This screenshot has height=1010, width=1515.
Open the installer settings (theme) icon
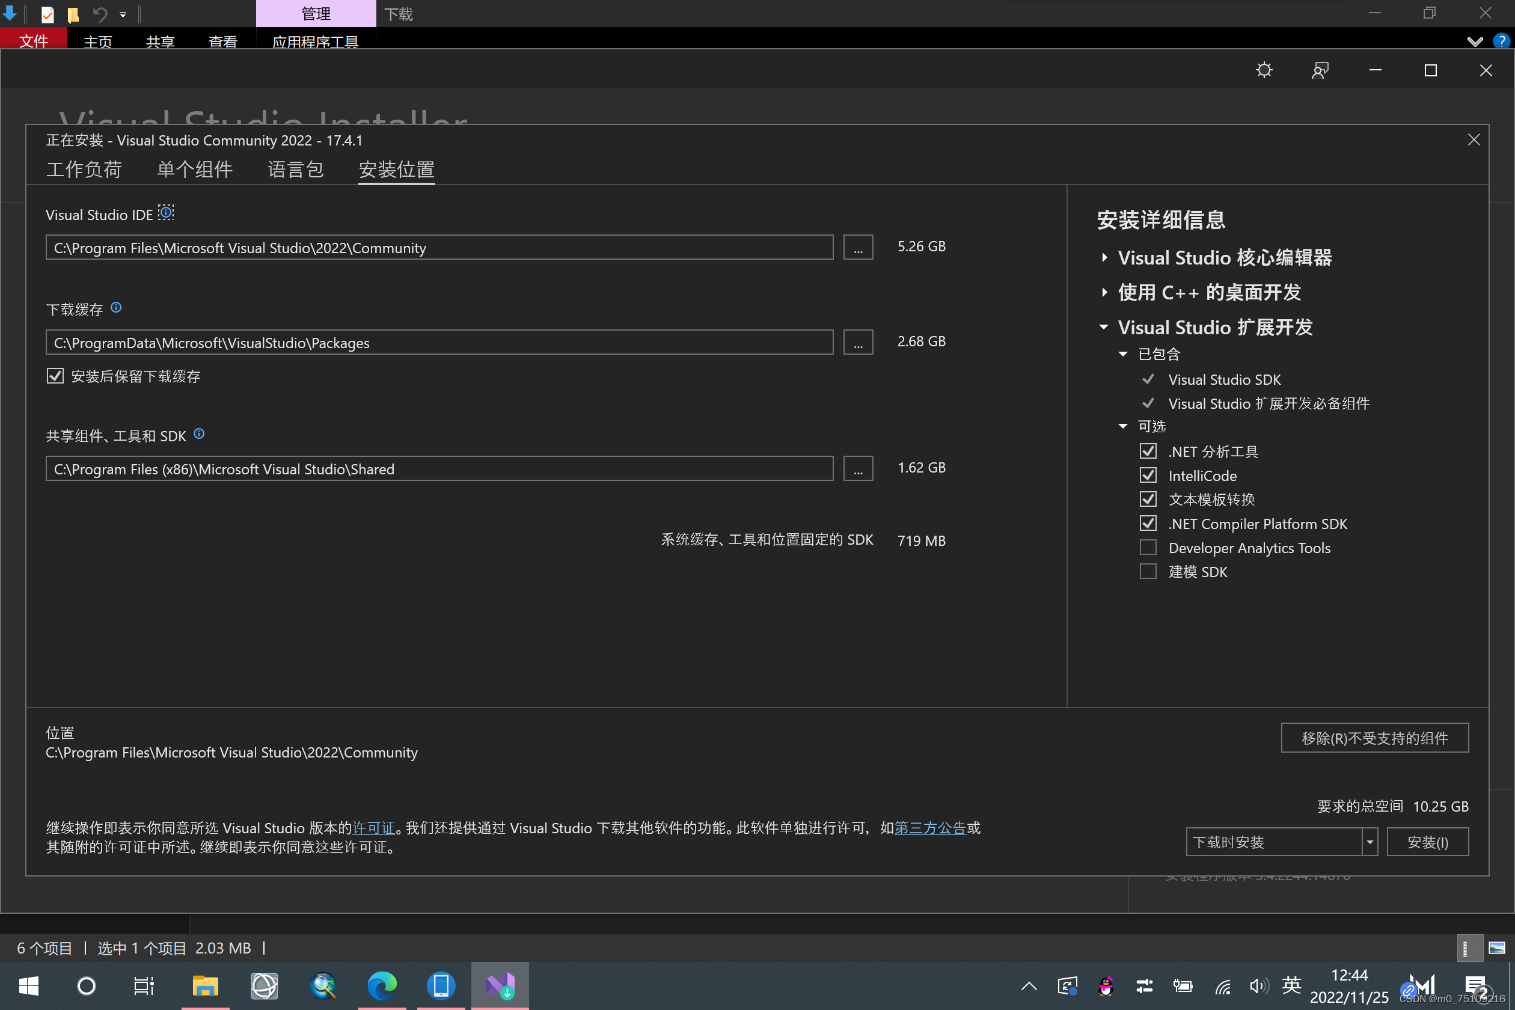tap(1264, 70)
